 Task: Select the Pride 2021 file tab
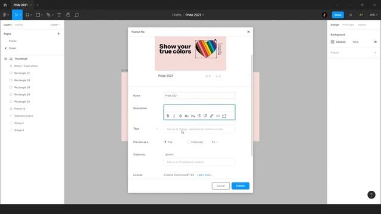[21, 5]
